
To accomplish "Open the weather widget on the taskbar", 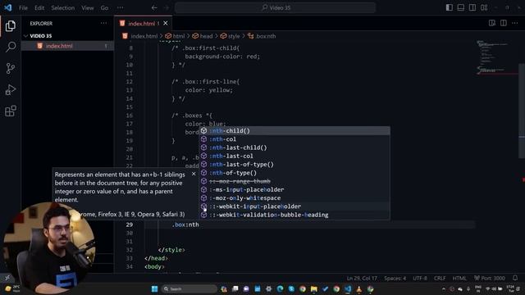I will [12, 288].
